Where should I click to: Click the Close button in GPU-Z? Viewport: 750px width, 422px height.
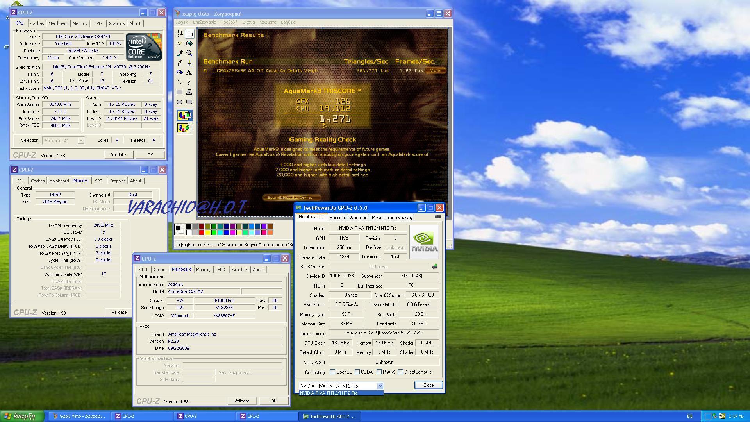click(429, 385)
